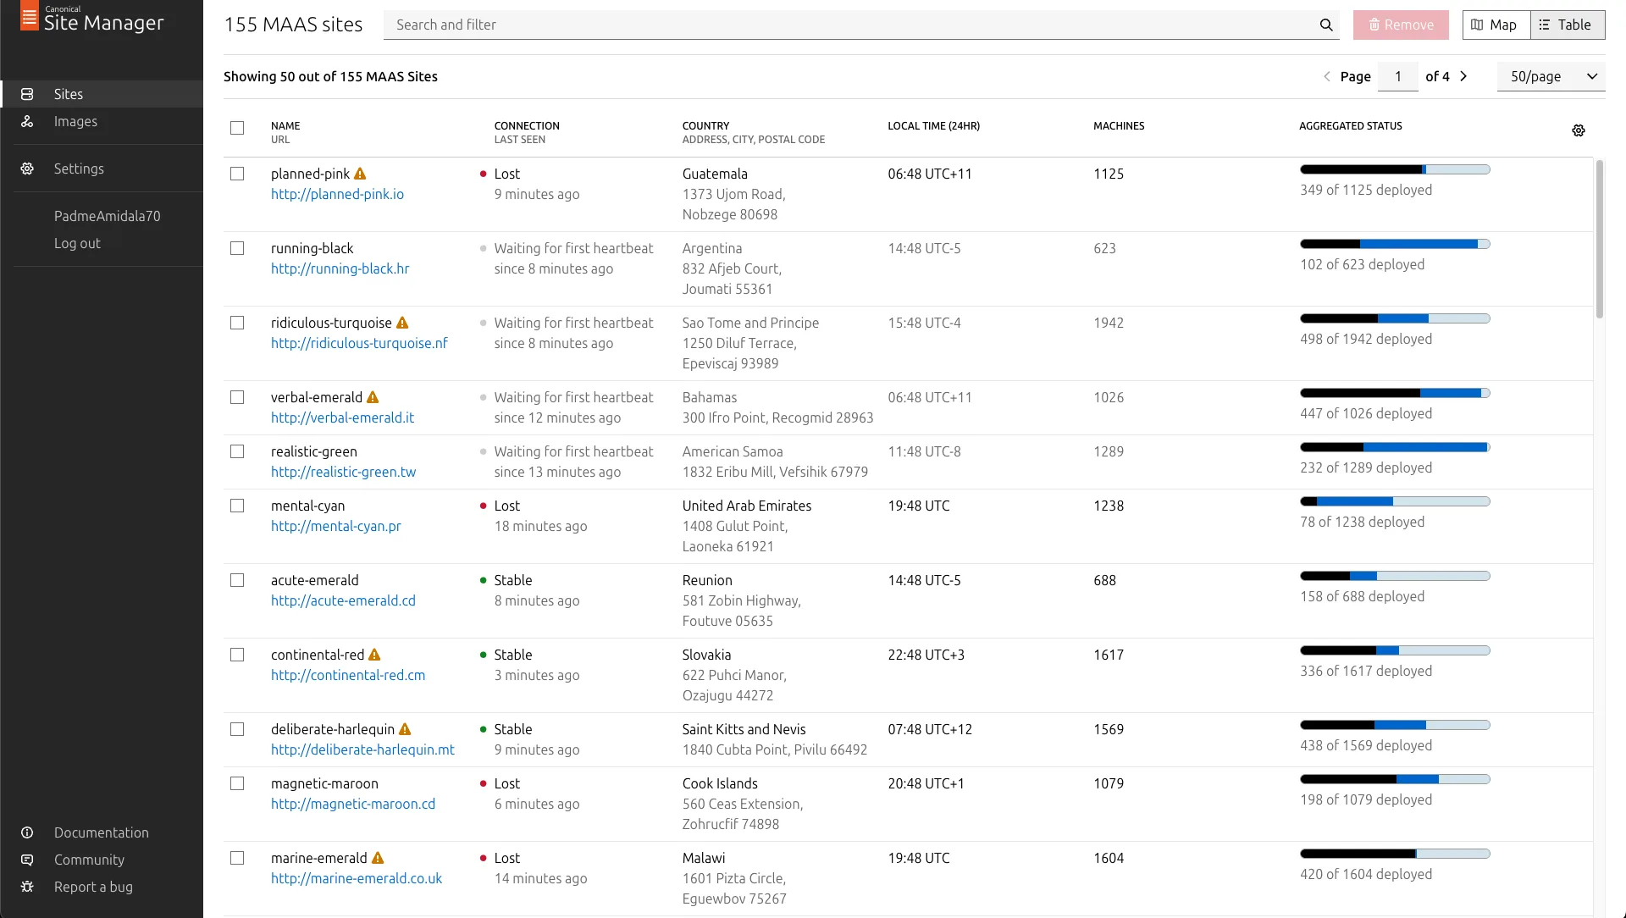This screenshot has height=918, width=1626.
Task: Click the Report a bug icon
Action: pos(27,887)
